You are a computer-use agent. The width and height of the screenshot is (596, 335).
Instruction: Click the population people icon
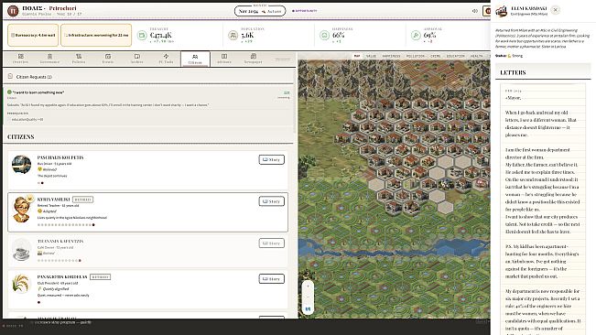(x=233, y=36)
